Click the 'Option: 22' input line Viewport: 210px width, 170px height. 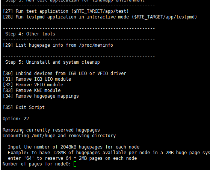16,119
